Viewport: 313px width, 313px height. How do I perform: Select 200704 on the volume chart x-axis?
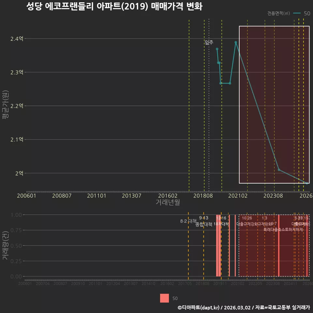tap(43, 283)
